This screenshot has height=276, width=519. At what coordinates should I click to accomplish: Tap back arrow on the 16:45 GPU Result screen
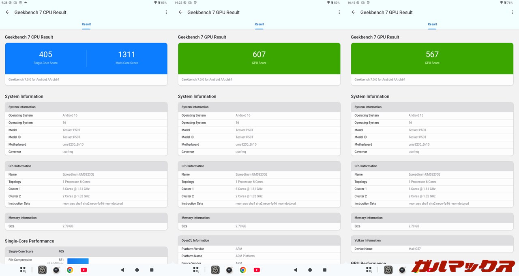coord(354,12)
